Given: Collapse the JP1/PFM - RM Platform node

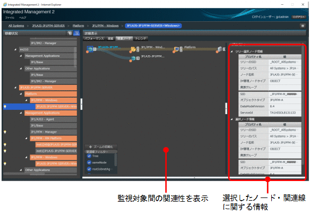Looking at the screenshot, I should click(27, 138).
